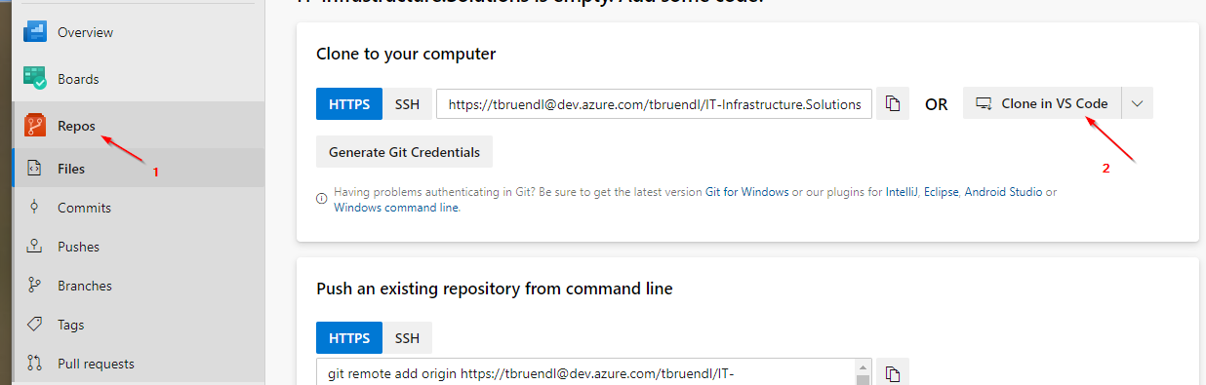Expand the Clone in VS Code dropdown arrow
The width and height of the screenshot is (1206, 385).
pyautogui.click(x=1138, y=103)
